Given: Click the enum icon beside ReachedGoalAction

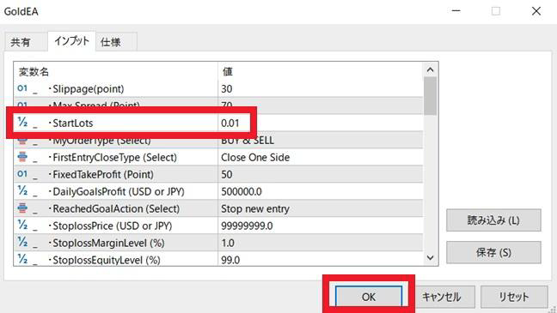Looking at the screenshot, I should [x=22, y=208].
